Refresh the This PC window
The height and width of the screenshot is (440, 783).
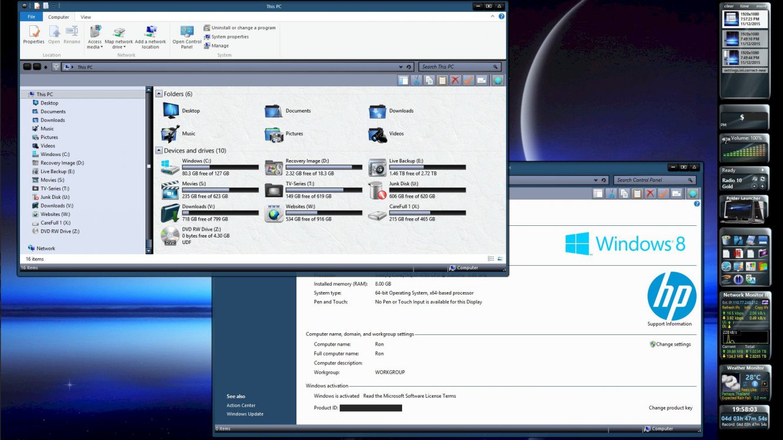coord(410,67)
